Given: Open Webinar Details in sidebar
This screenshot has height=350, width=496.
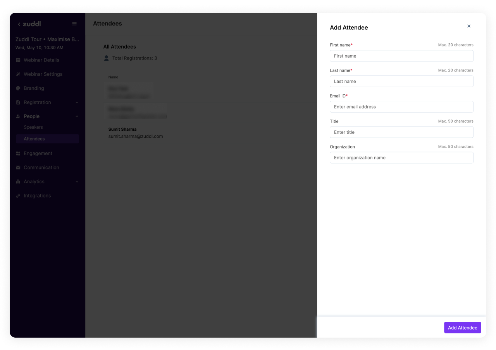Looking at the screenshot, I should pos(41,60).
